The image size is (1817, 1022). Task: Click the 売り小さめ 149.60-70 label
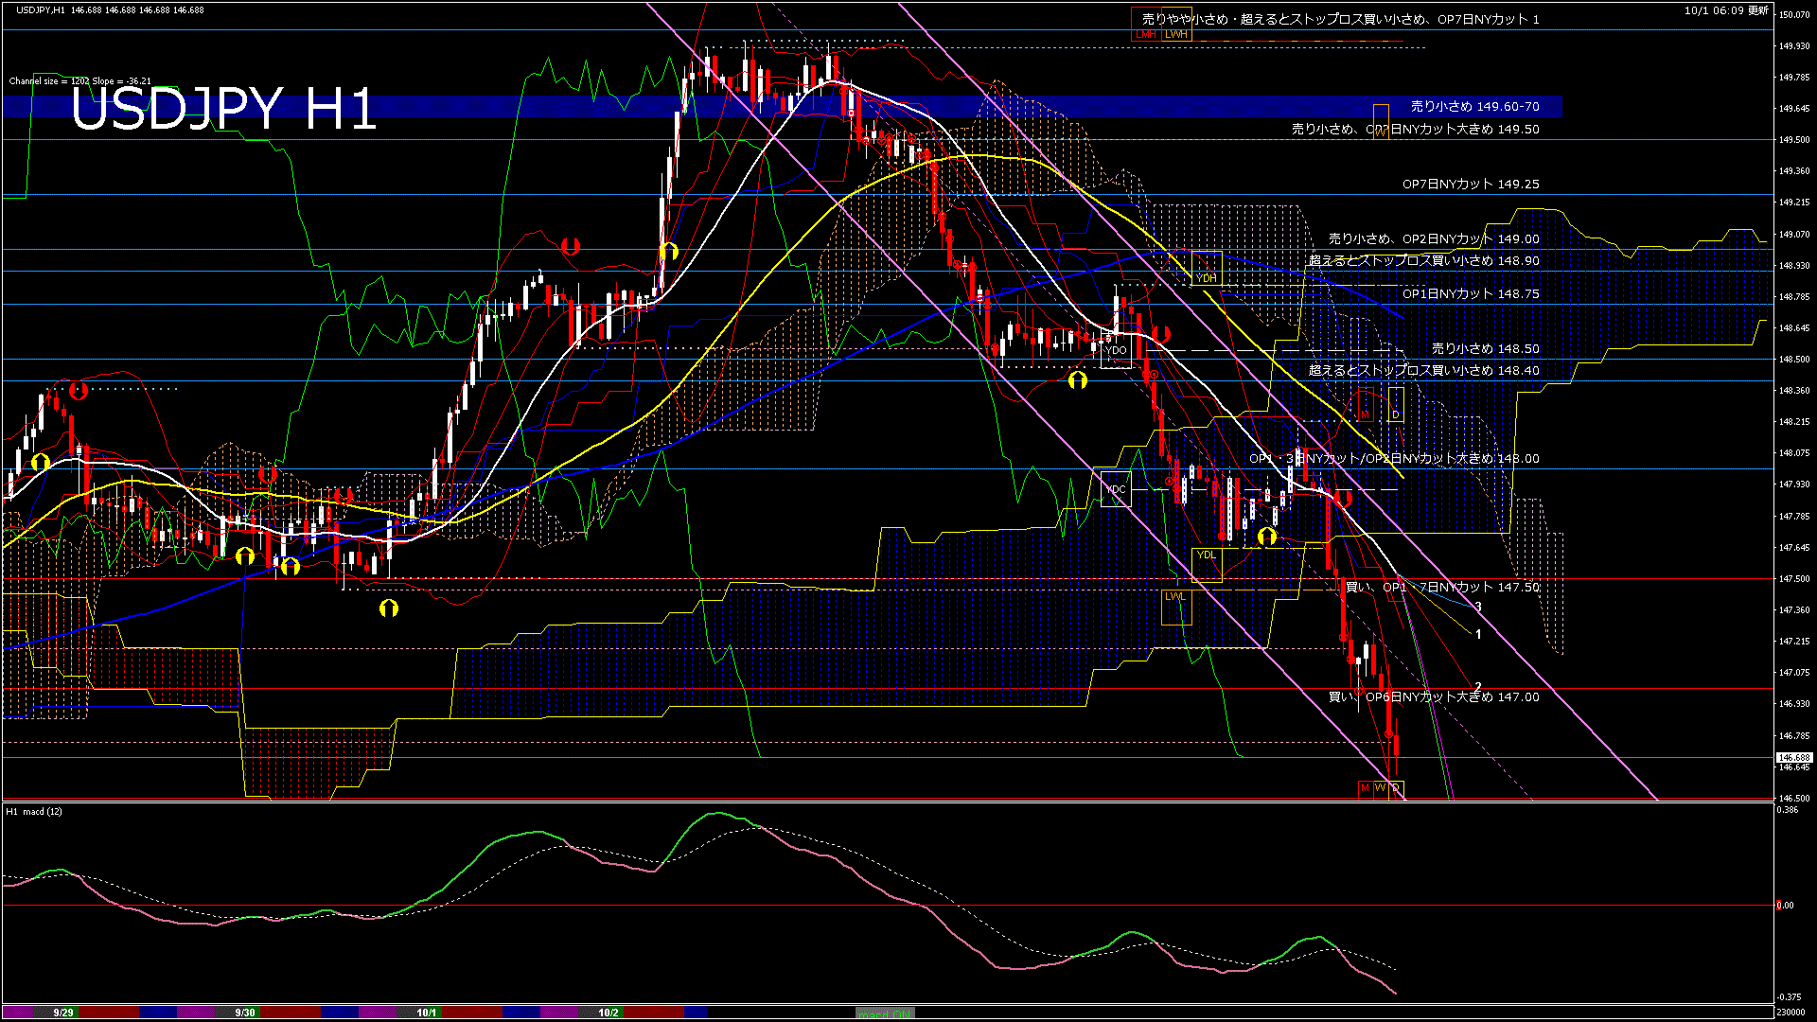click(1474, 107)
